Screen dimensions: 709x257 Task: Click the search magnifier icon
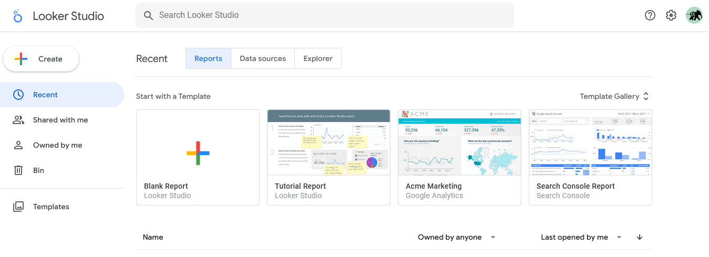pyautogui.click(x=149, y=15)
